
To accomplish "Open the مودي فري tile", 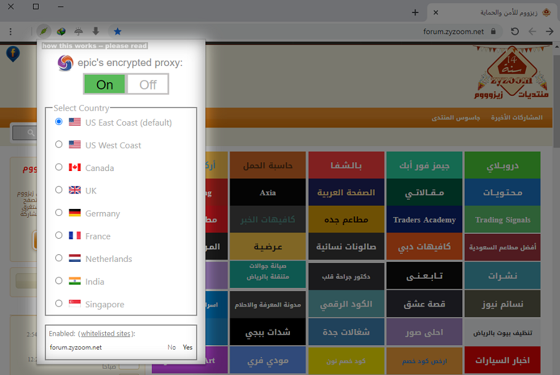I will 268,360.
